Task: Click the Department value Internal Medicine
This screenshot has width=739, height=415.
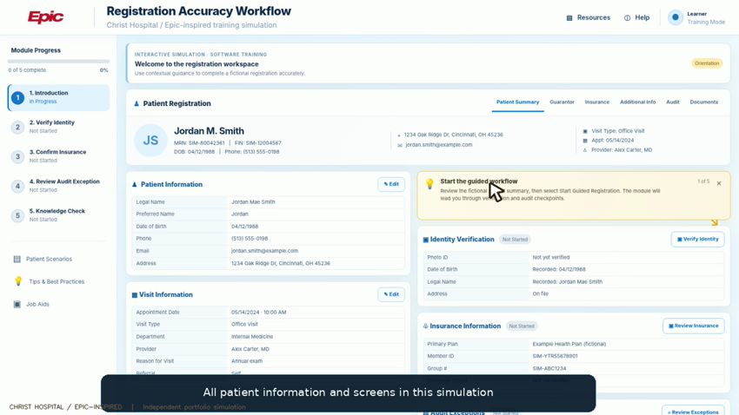Action: [x=251, y=336]
